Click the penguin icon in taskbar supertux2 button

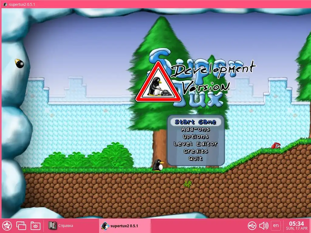coord(105,226)
